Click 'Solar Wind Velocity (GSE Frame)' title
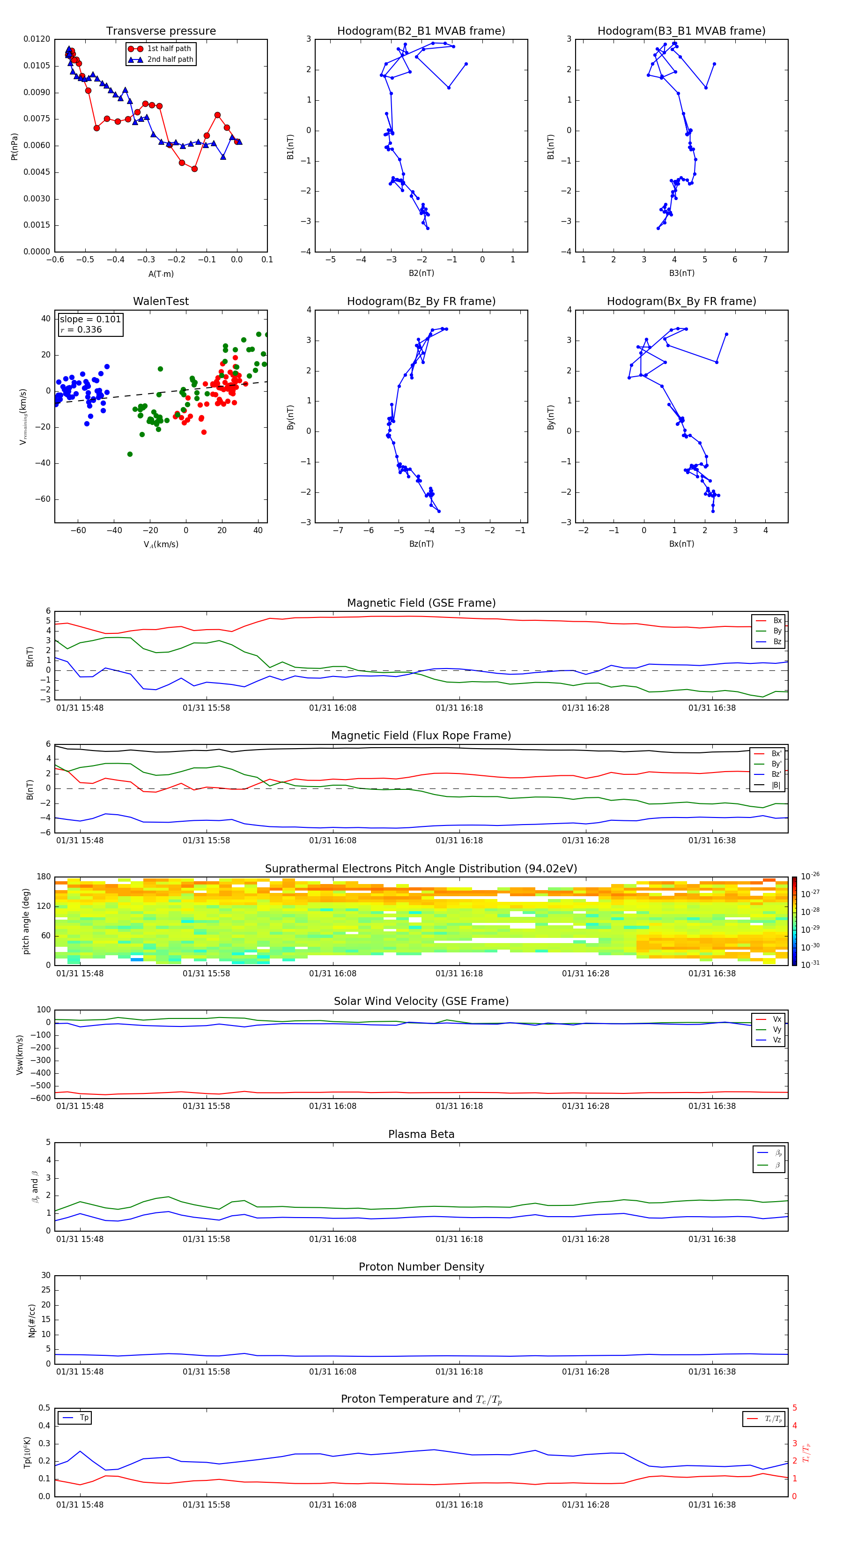Image resolution: width=843 pixels, height=1546 pixels. point(421,1001)
